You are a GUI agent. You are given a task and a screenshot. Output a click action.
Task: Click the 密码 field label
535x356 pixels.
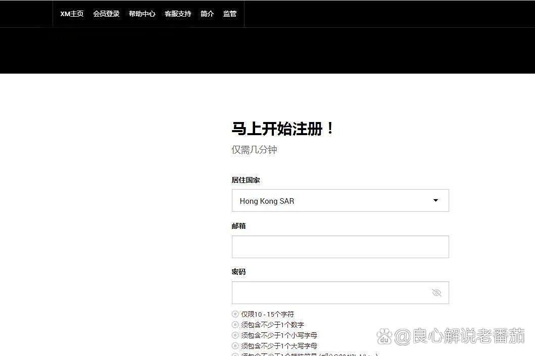coord(238,272)
